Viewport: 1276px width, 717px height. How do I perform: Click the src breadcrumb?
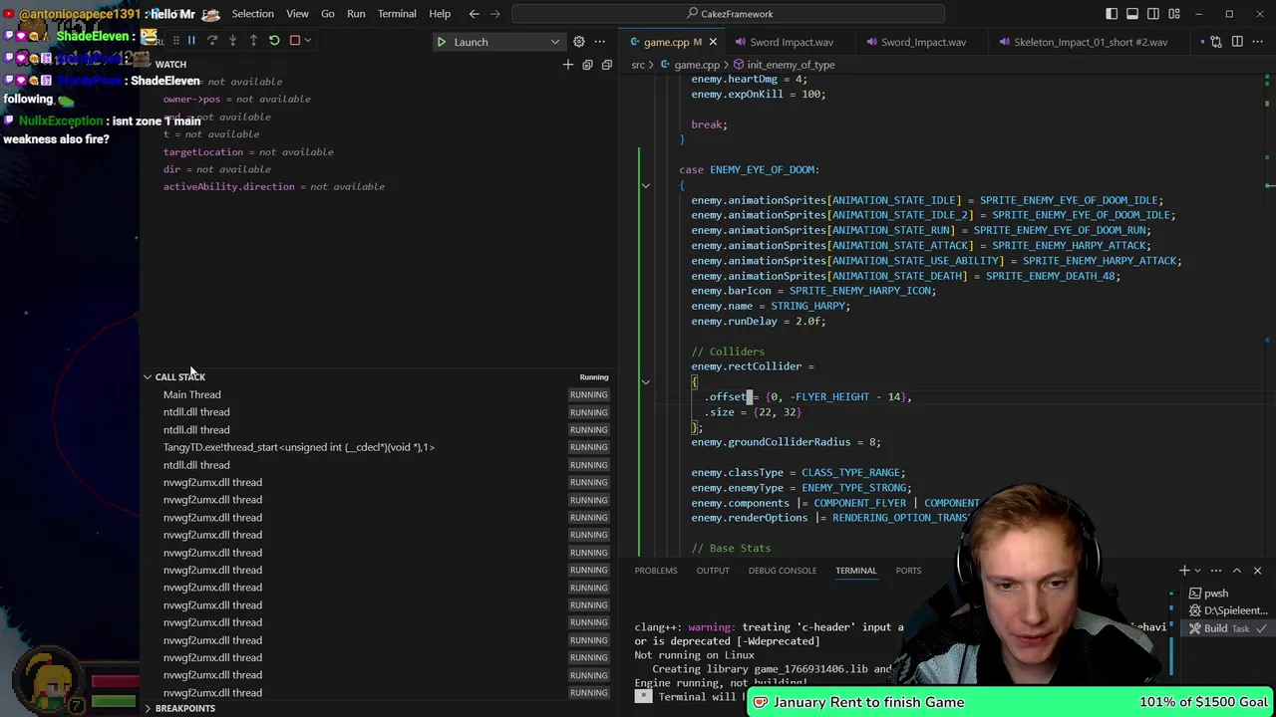point(637,65)
